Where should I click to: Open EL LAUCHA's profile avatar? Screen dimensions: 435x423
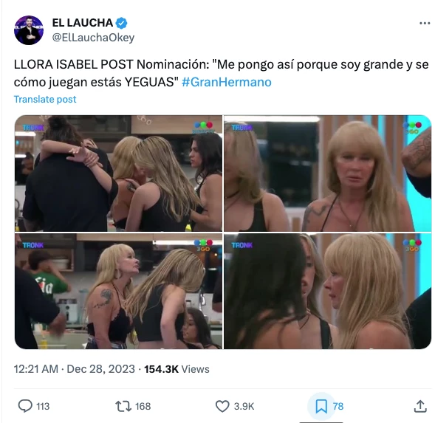click(x=29, y=30)
